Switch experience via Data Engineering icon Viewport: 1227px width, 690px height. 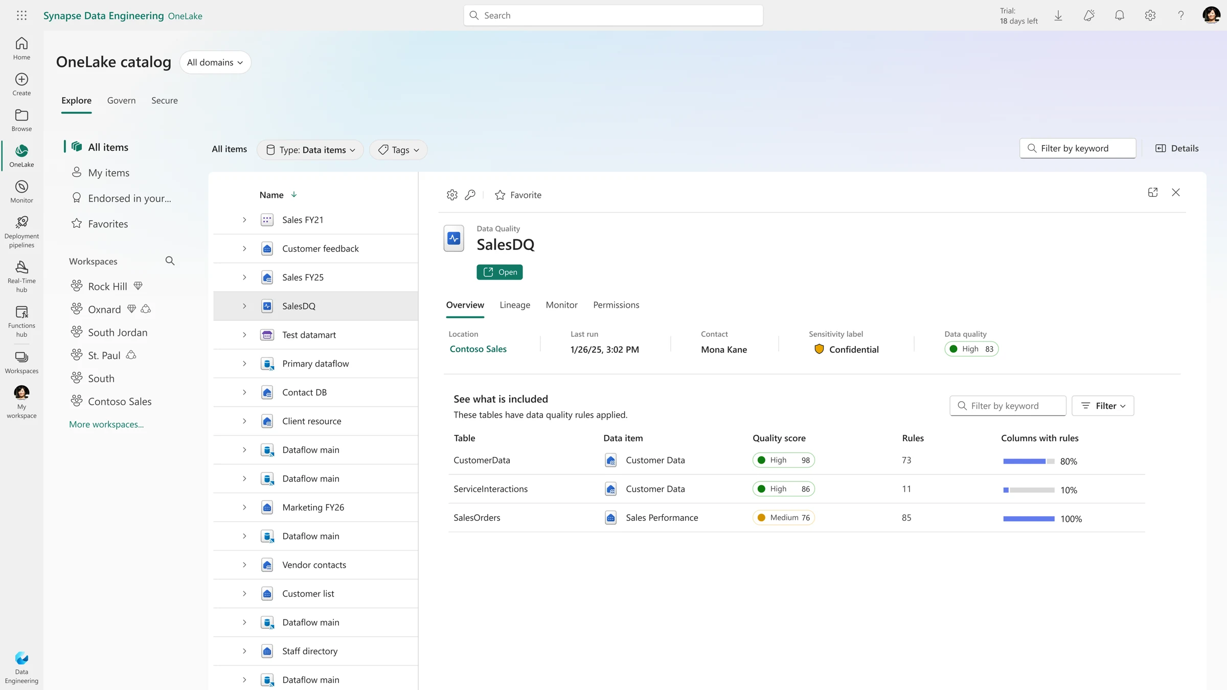click(21, 668)
